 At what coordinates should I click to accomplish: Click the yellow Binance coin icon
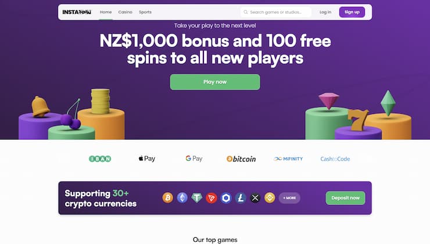coord(270,198)
